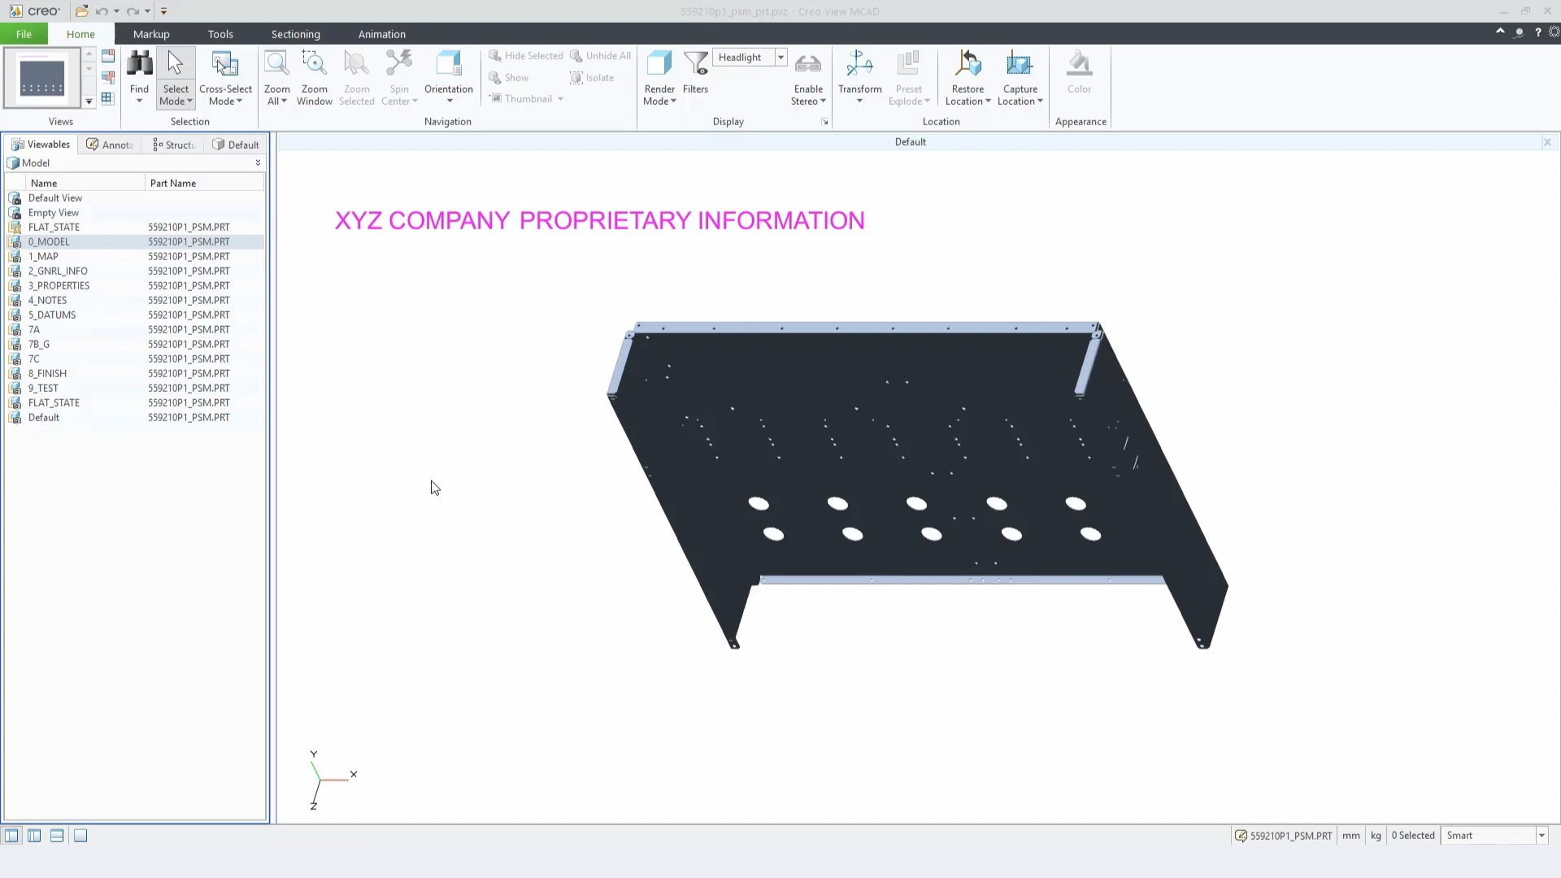
Task: Open the Views gallery expand arrow
Action: click(x=89, y=102)
